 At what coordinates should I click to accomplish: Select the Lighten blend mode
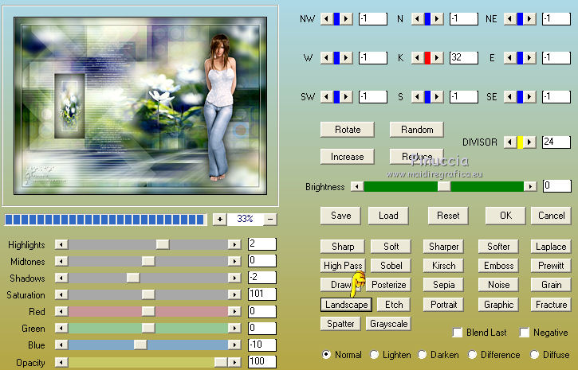coord(375,355)
